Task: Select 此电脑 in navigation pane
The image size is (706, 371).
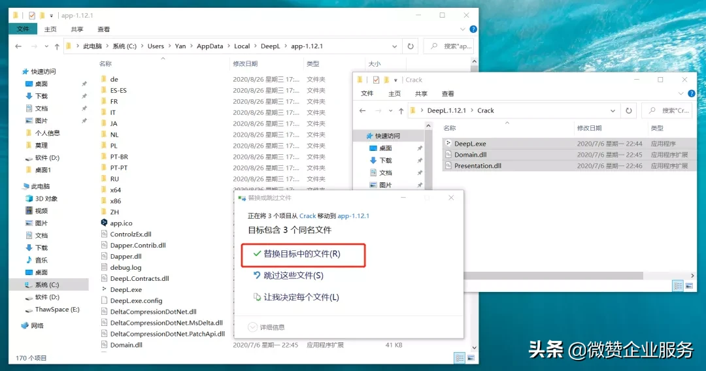Action: (41, 186)
